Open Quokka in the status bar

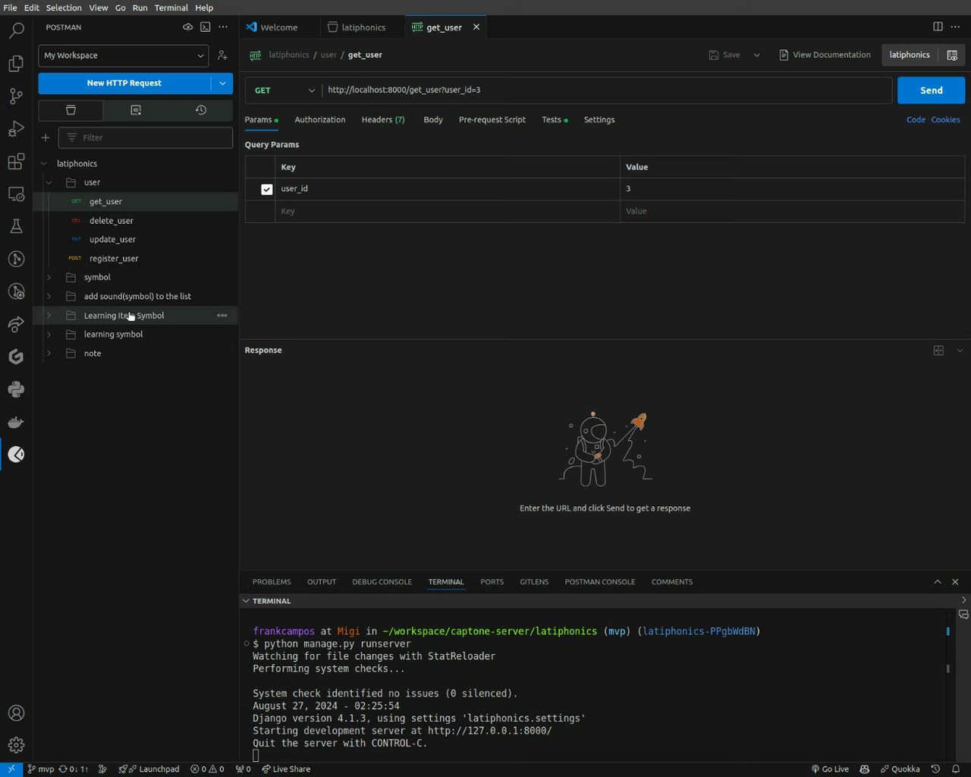900,769
